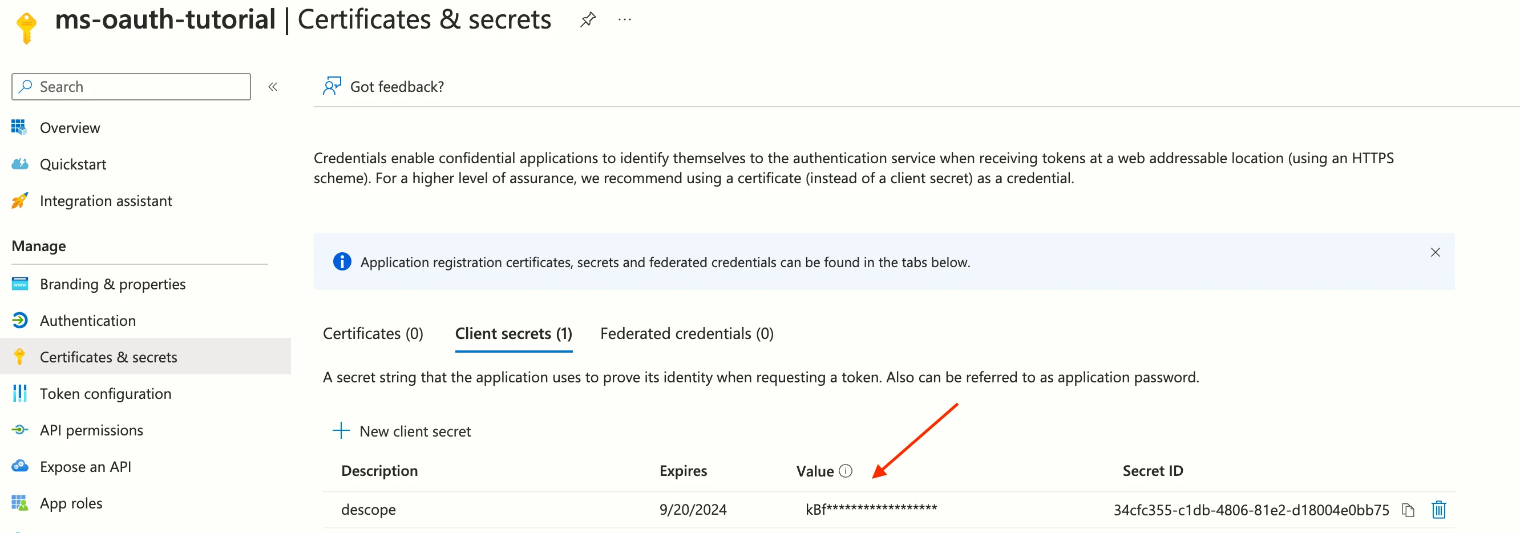This screenshot has height=533, width=1520.
Task: Click the Value column info icon
Action: click(x=847, y=470)
